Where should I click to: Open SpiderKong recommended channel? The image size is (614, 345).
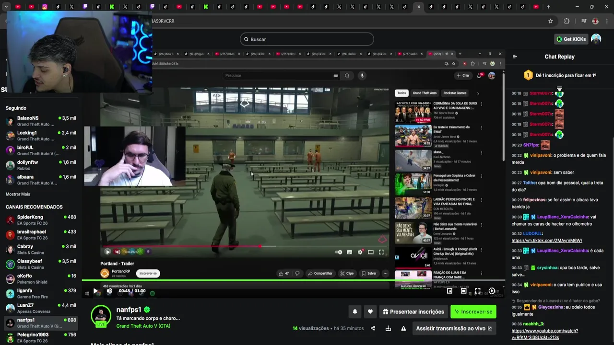tap(41, 220)
